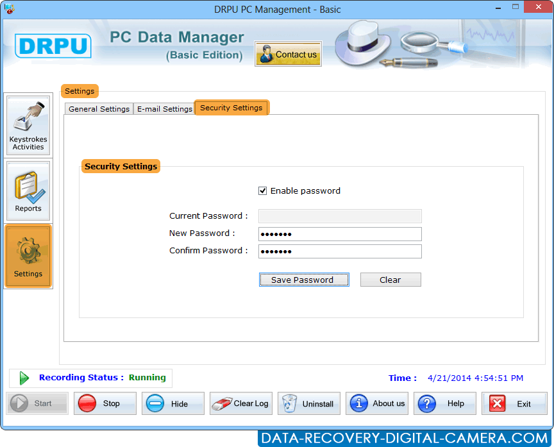Click the time value 4/21/2014 4:54:51 PM

click(x=475, y=378)
